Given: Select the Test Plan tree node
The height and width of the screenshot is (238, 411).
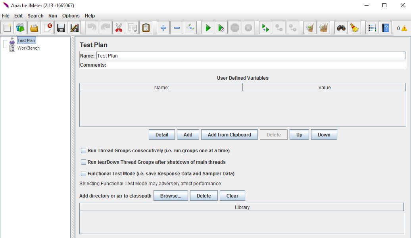Looking at the screenshot, I should 26,40.
